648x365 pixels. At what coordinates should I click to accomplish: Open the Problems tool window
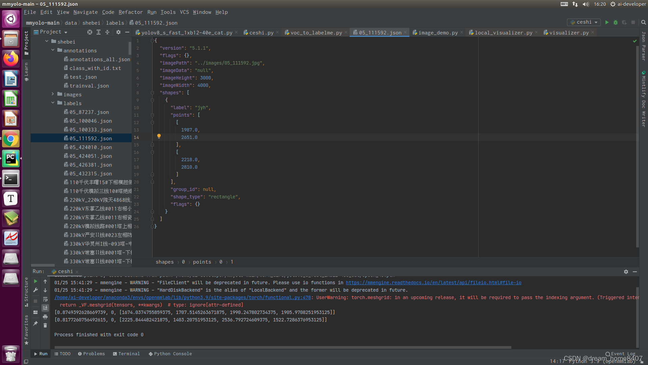point(91,354)
